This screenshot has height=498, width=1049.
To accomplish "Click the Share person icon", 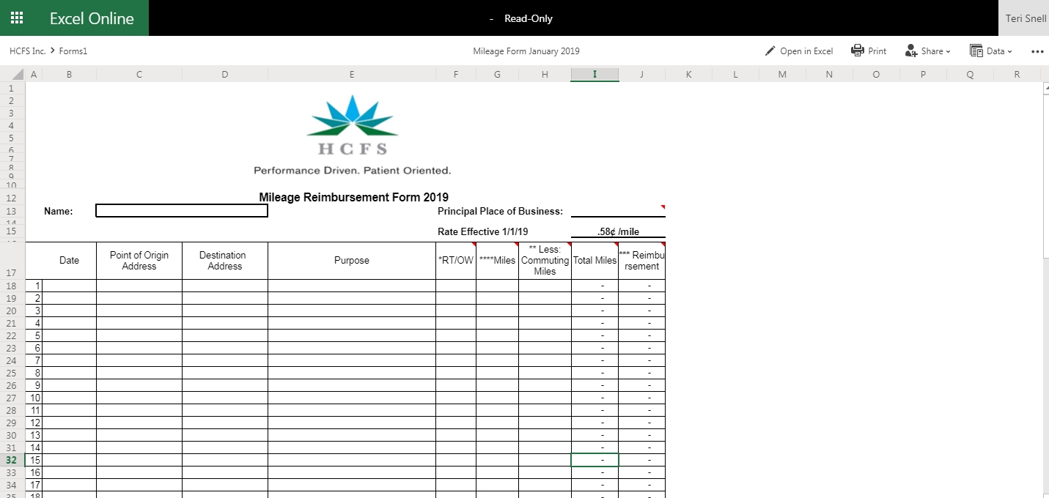I will point(911,51).
